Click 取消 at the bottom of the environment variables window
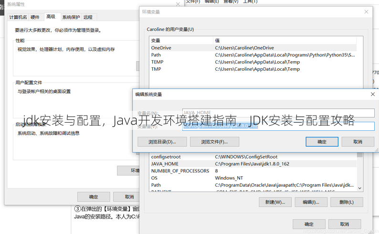The height and width of the screenshot is (234, 379). point(345,224)
